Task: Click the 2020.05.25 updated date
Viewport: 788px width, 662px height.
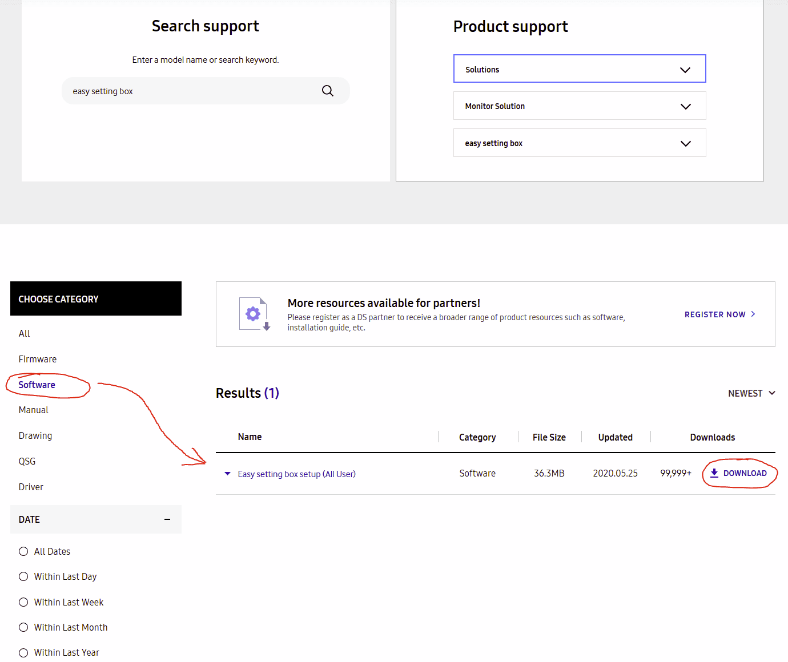Action: click(x=616, y=473)
